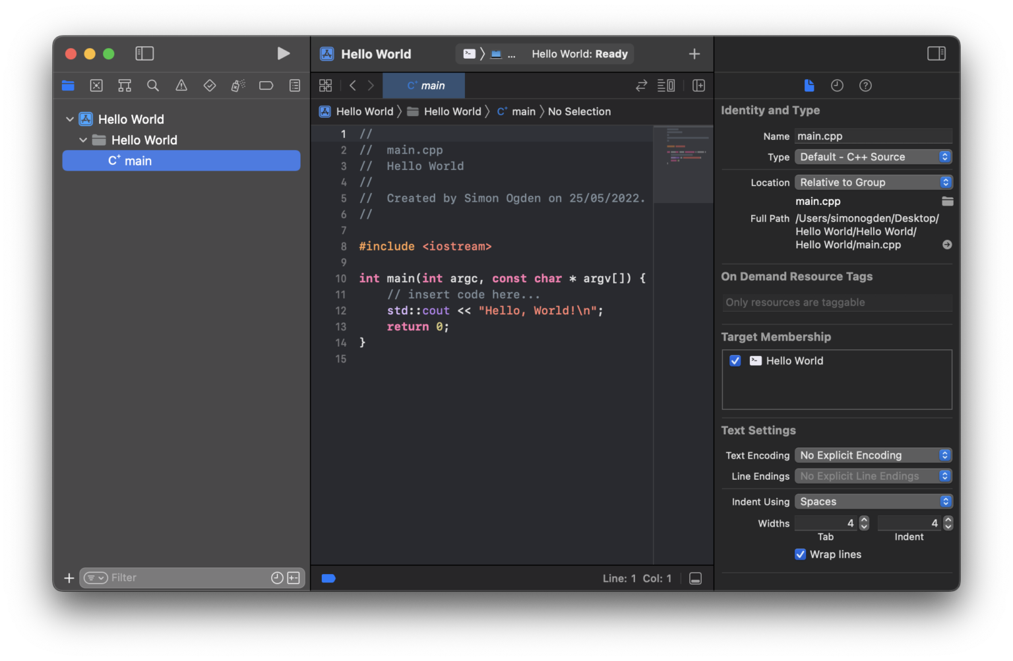The width and height of the screenshot is (1013, 661).
Task: Click main in the breadcrumb jump bar
Action: coord(523,111)
